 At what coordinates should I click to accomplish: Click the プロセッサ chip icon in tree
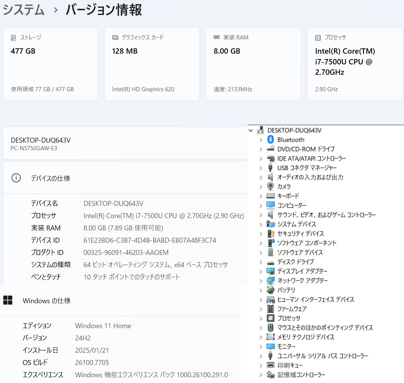(271, 318)
